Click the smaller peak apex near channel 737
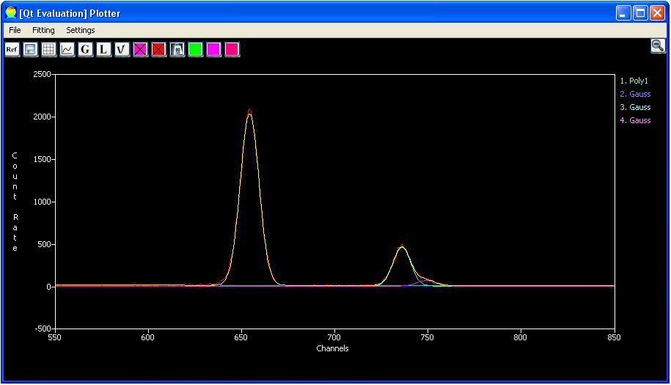This screenshot has height=385, width=671. pos(402,246)
